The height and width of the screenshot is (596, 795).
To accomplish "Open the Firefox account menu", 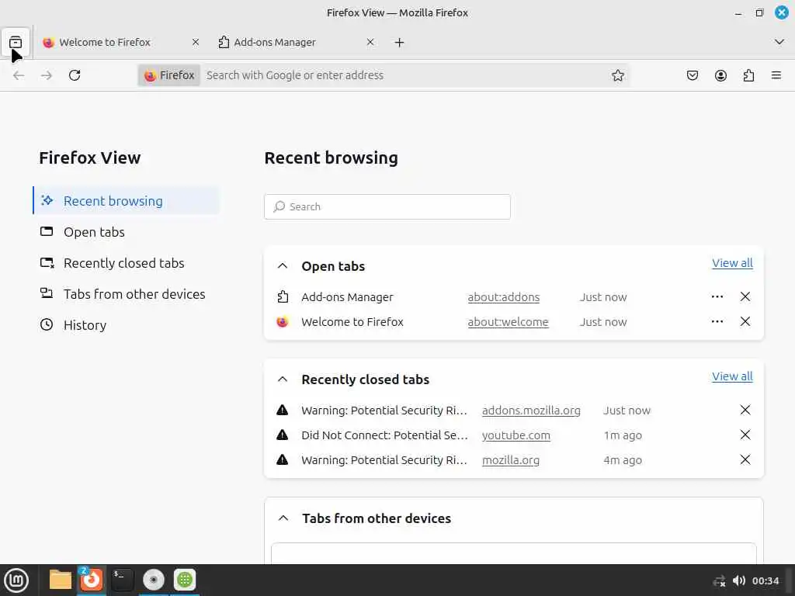I will [x=720, y=75].
